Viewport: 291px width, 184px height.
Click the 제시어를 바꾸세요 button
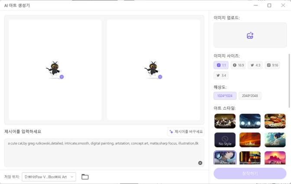click(x=186, y=132)
